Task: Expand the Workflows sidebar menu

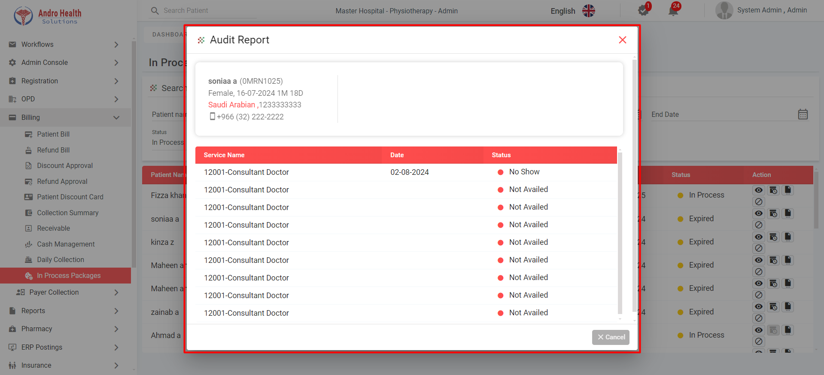Action: click(x=116, y=45)
